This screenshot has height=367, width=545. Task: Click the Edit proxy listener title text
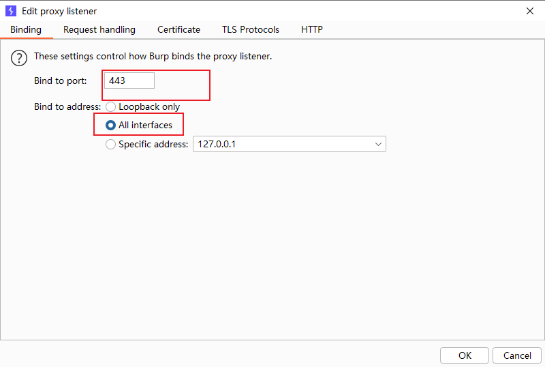pyautogui.click(x=59, y=11)
